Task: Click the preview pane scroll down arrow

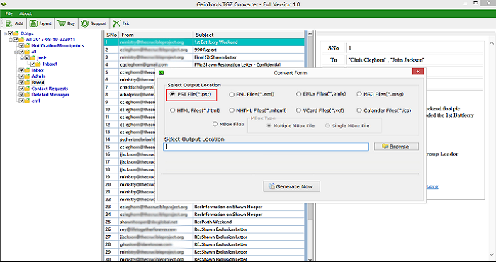Action: pos(492,254)
